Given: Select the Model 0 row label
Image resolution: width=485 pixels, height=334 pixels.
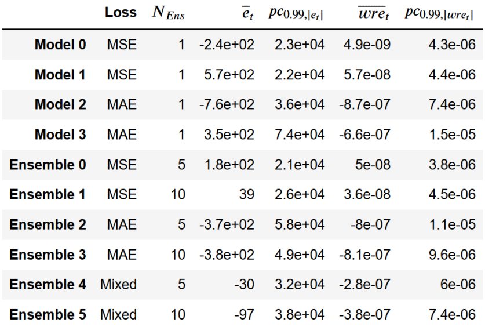Looking at the screenshot, I should click(x=60, y=44).
